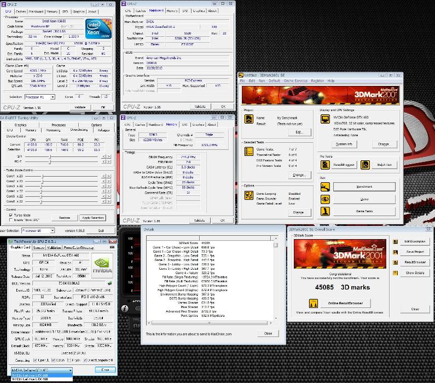The image size is (435, 383).
Task: Open the Monitoring tab in E-LEET
Action: pyautogui.click(x=53, y=130)
